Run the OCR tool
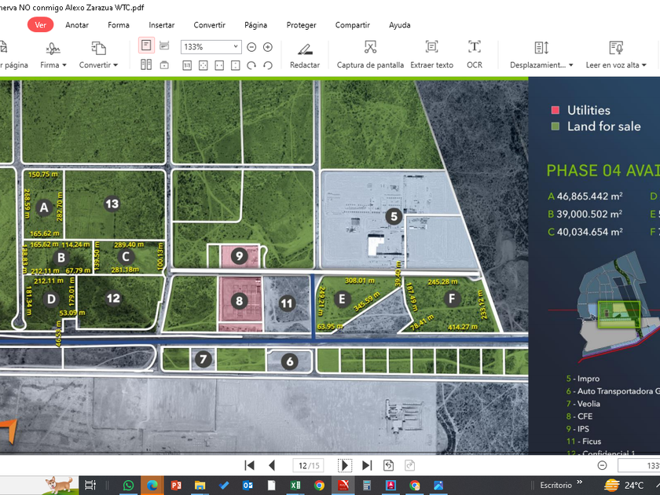The width and height of the screenshot is (660, 495). point(475,48)
